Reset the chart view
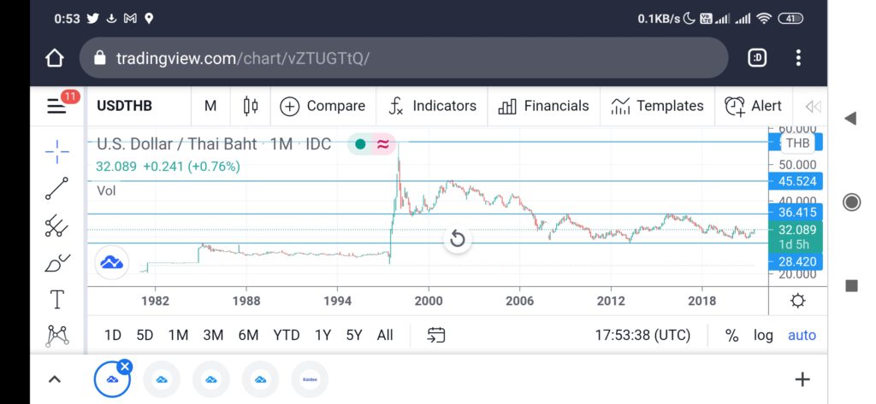This screenshot has width=876, height=404. (457, 239)
